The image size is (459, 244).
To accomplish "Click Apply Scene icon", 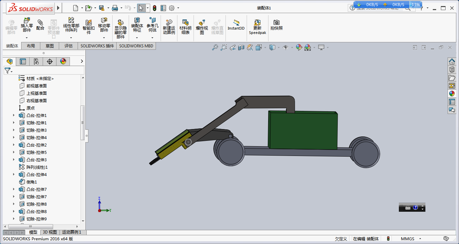I will [307, 48].
